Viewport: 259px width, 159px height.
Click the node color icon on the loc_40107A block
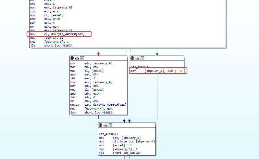tap(132, 58)
